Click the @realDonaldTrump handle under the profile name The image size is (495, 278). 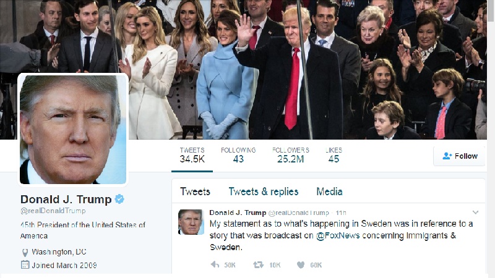click(53, 211)
